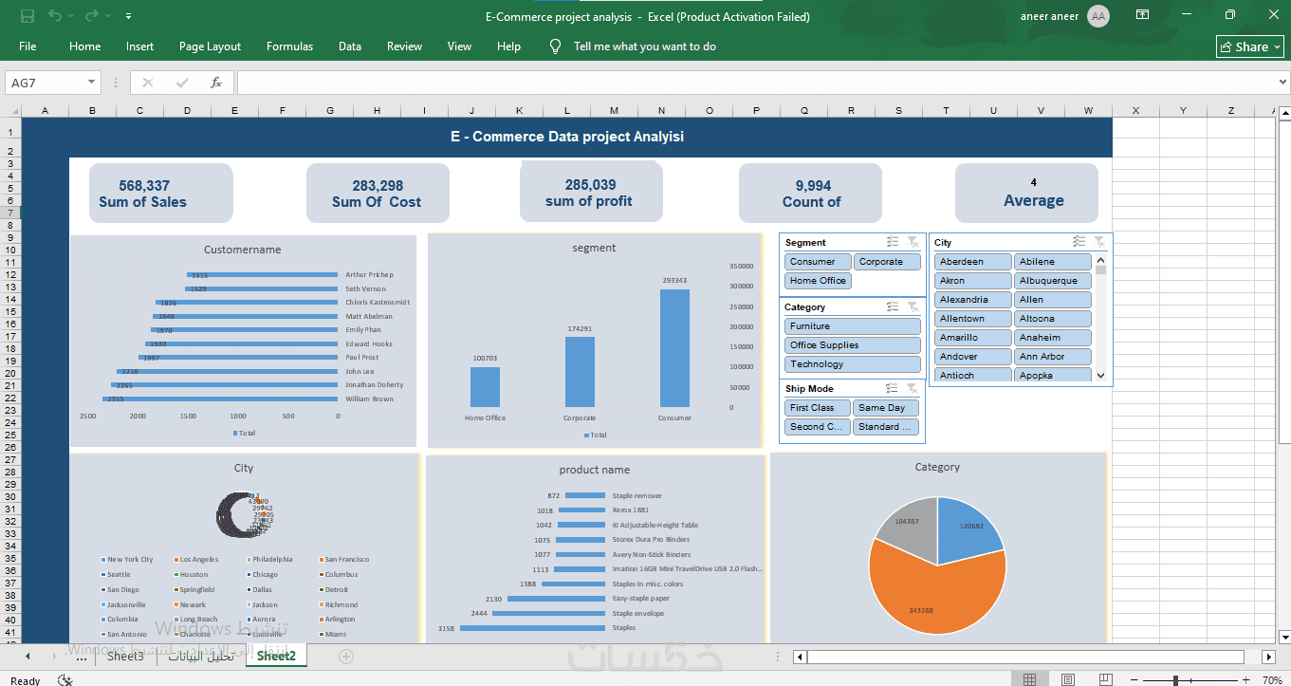Clear filter on the Category slicer
Viewport: 1291px width, 686px height.
(913, 306)
